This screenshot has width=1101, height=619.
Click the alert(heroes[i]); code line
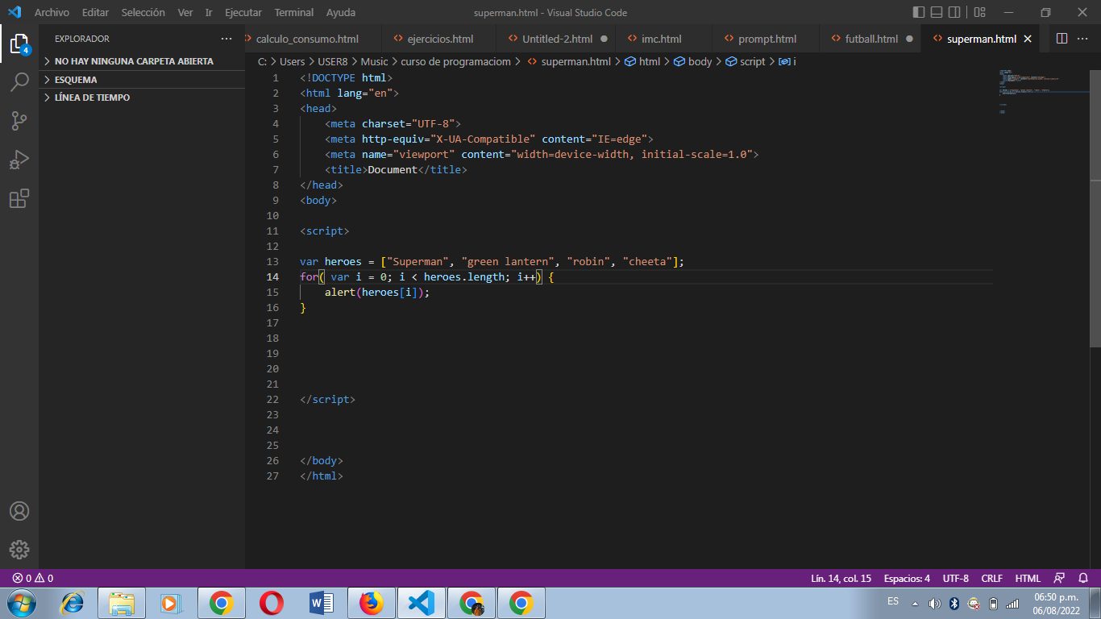pos(377,292)
